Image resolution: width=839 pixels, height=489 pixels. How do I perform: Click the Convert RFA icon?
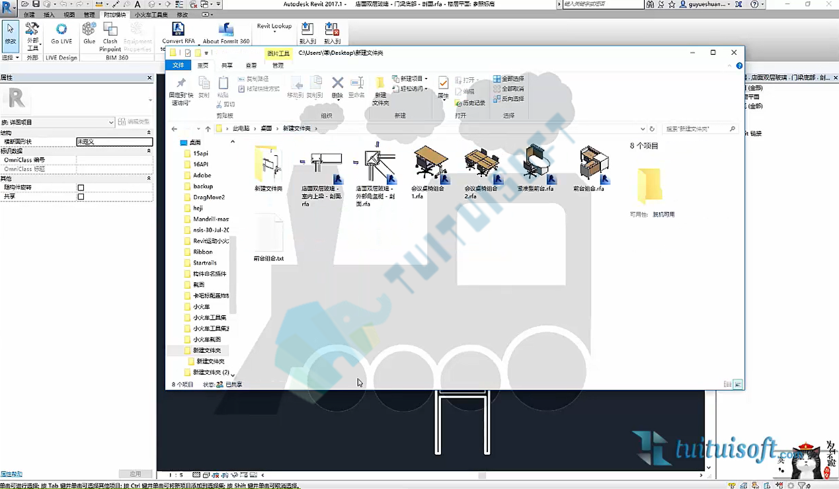[x=178, y=33]
